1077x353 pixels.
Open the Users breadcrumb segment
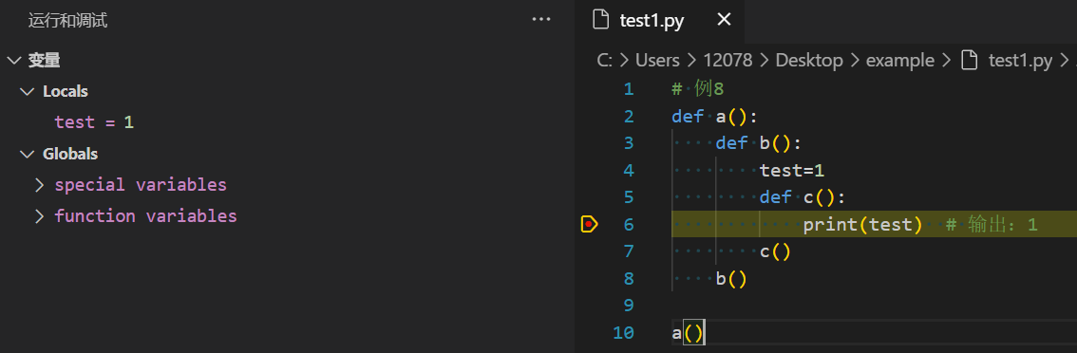click(657, 61)
